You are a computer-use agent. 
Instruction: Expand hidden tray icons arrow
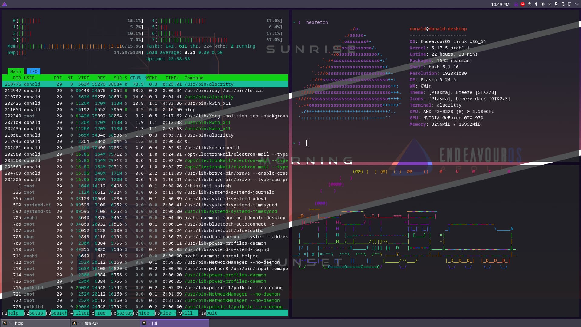tap(576, 4)
